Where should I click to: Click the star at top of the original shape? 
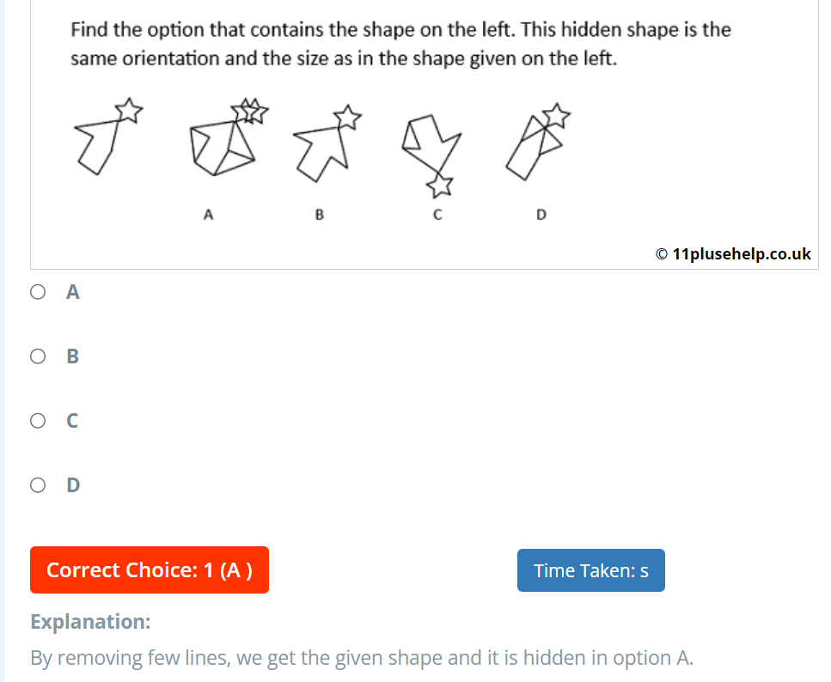pos(129,109)
